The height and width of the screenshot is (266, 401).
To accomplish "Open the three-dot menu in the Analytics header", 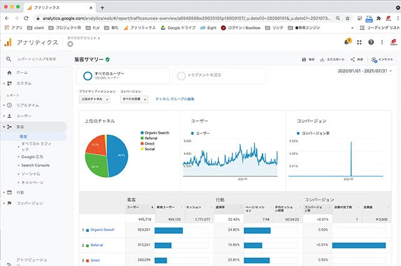I will (382, 42).
